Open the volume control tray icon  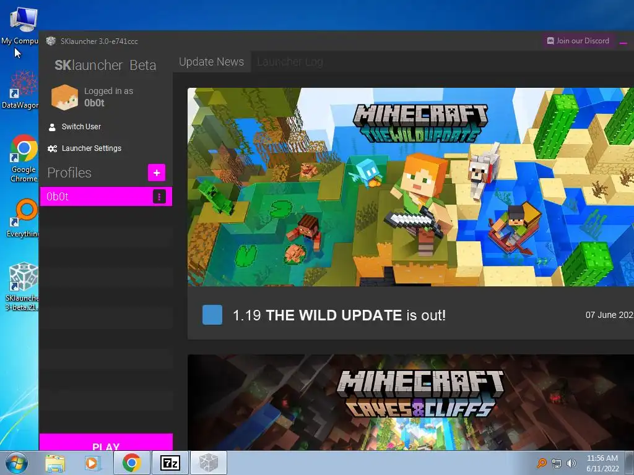[571, 463]
